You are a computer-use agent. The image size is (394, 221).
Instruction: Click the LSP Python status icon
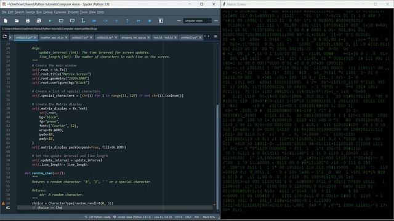[86, 217]
